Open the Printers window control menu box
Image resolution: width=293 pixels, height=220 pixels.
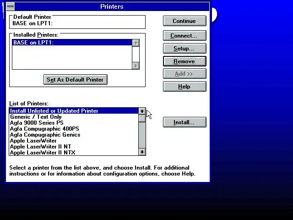pyautogui.click(x=11, y=6)
